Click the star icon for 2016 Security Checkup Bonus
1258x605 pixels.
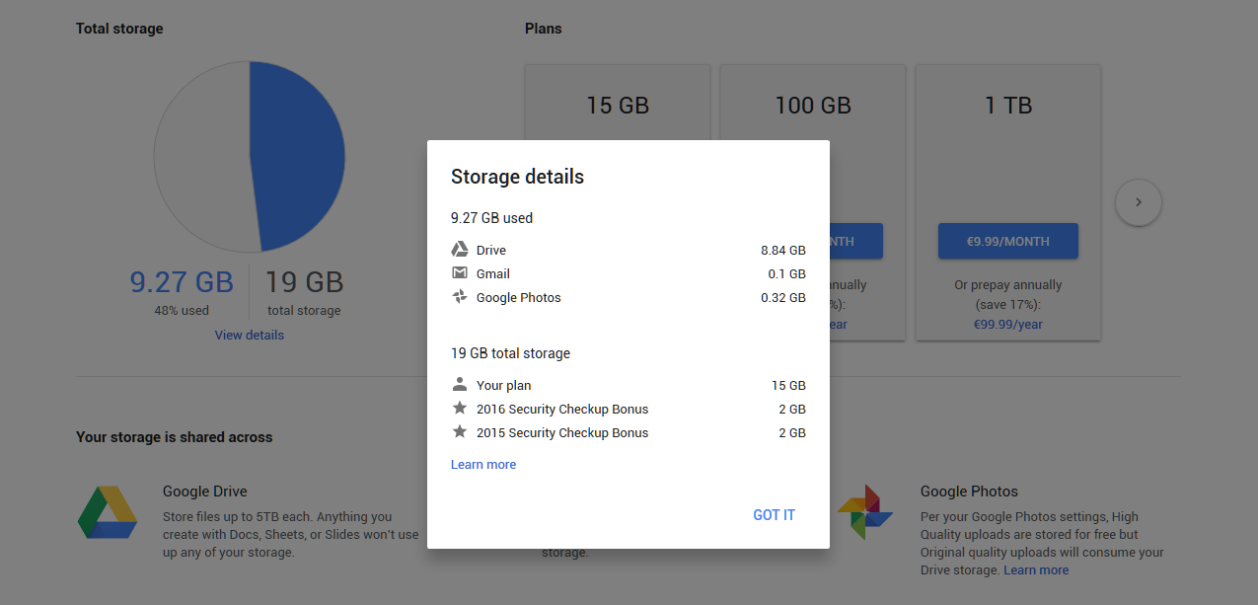460,408
